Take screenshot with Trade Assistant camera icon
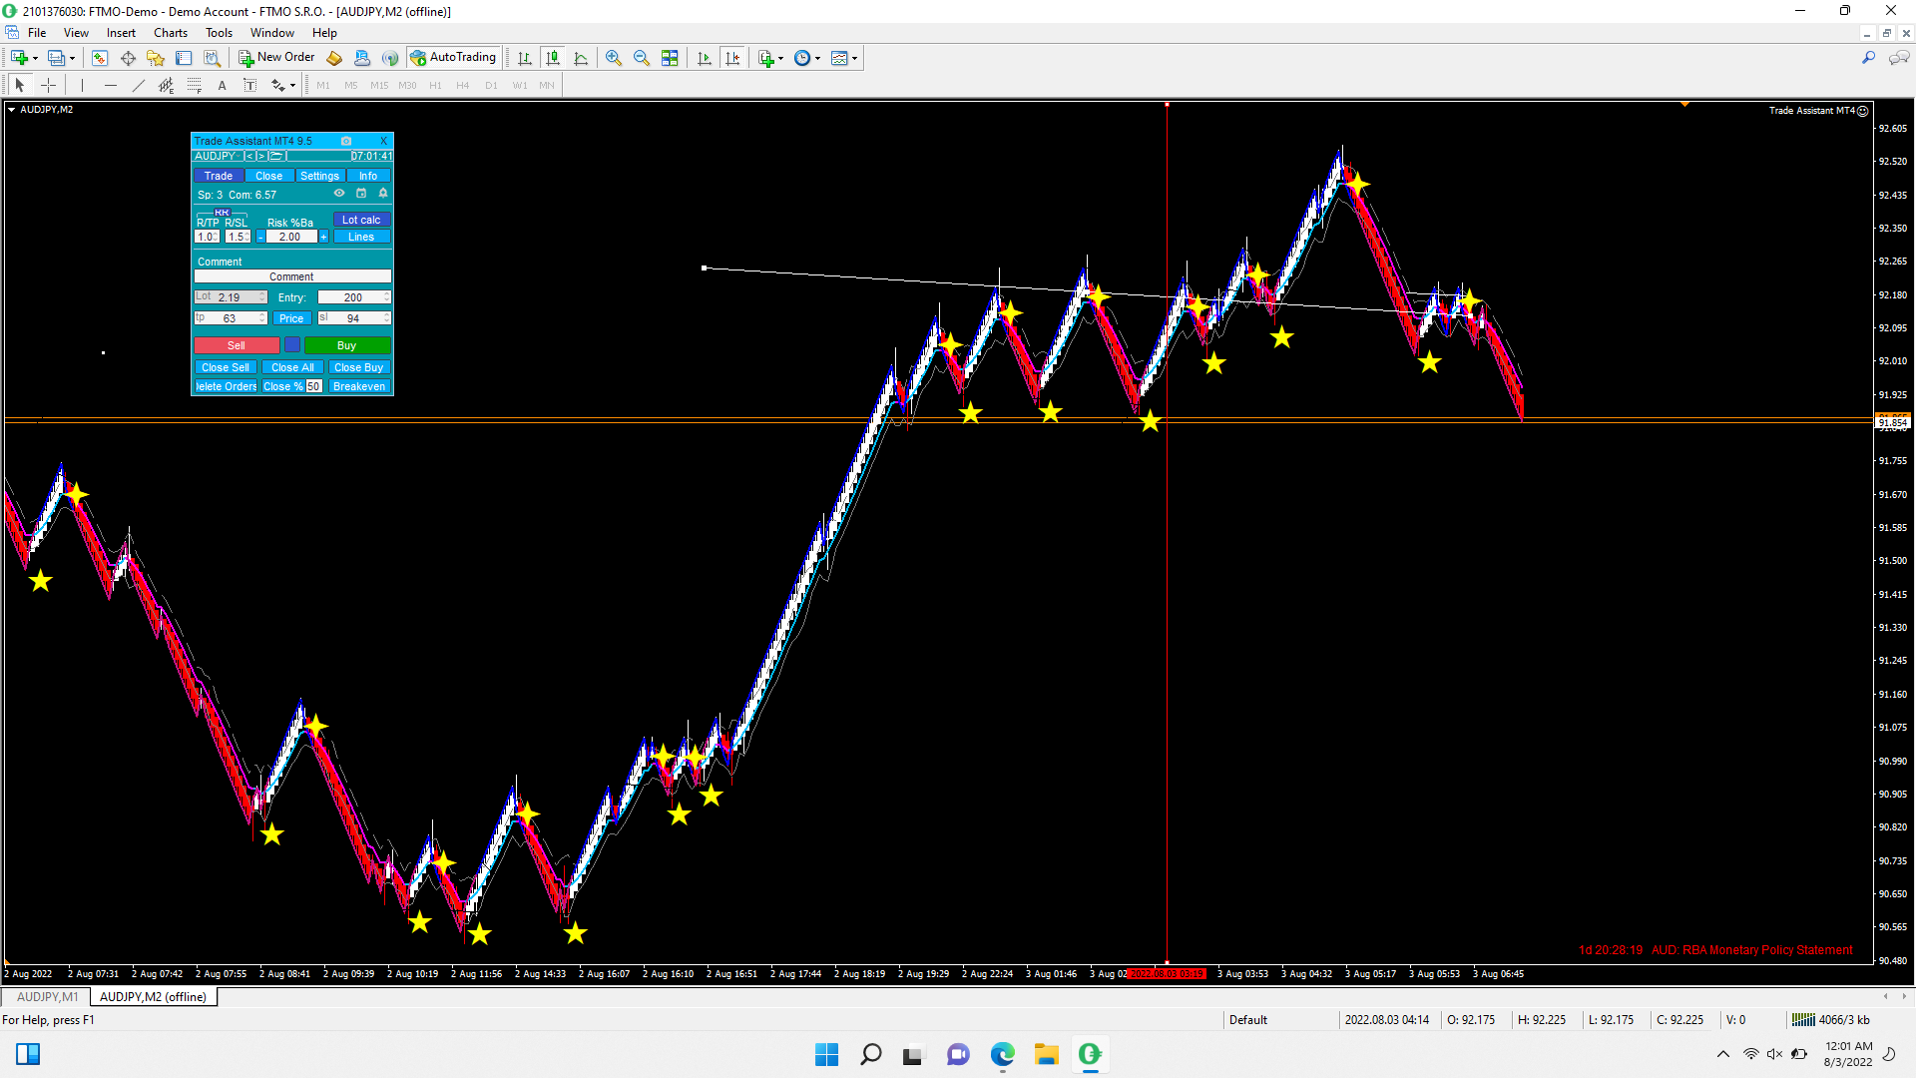Image resolution: width=1916 pixels, height=1078 pixels. [x=346, y=141]
